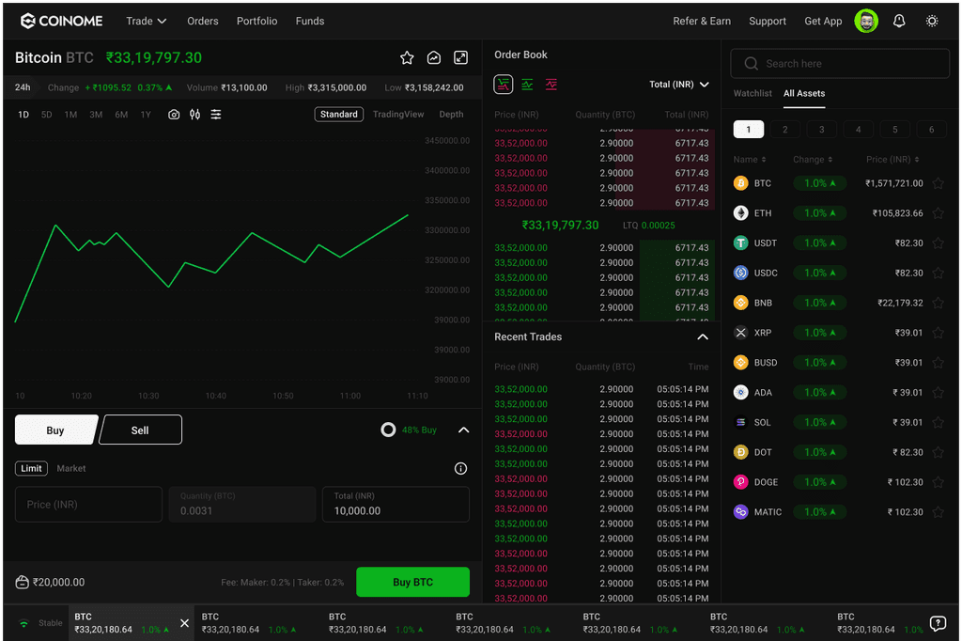This screenshot has height=641, width=962.
Task: Click the Stable connection status
Action: [x=40, y=623]
